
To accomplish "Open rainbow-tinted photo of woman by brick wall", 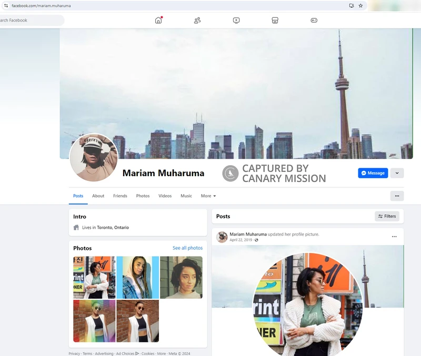I will [x=94, y=321].
